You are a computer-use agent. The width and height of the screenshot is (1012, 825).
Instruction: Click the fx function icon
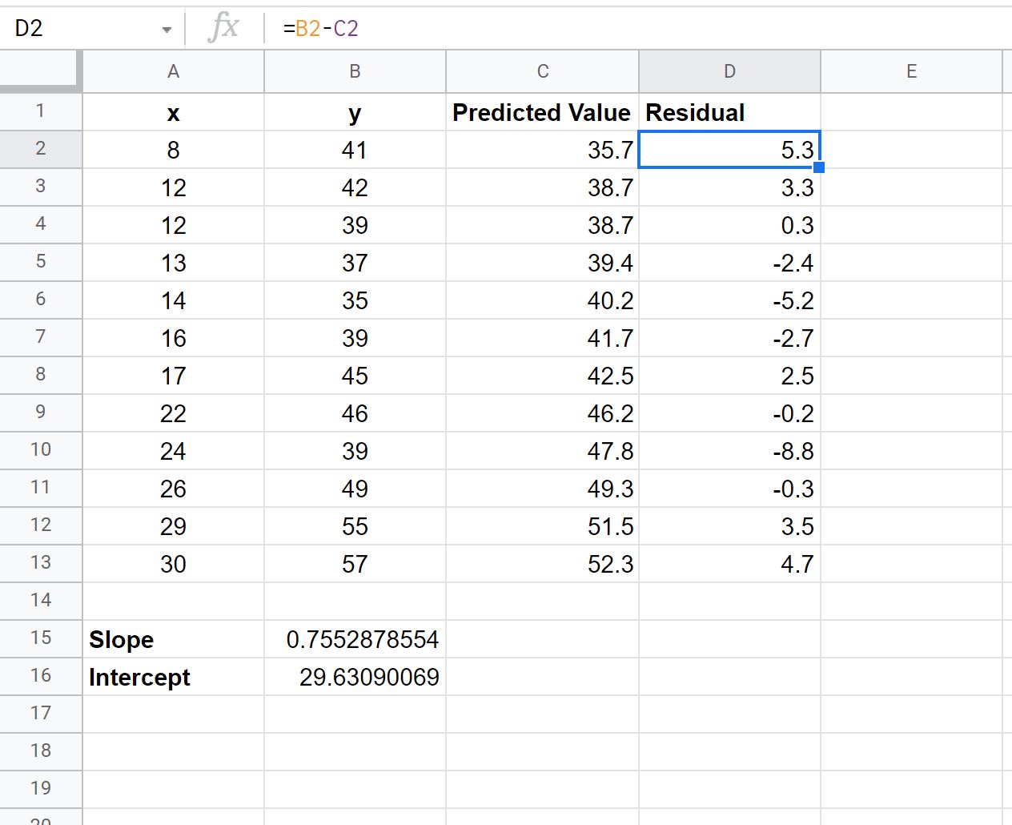coord(223,28)
